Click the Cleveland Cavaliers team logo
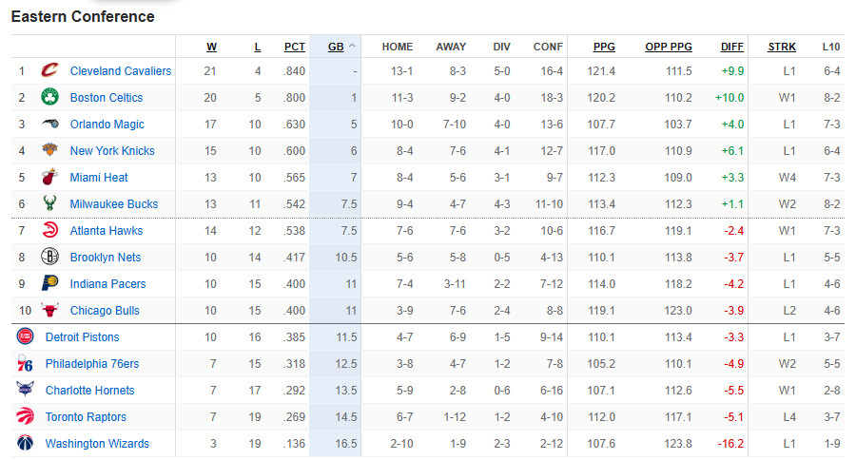Viewport: 856px width, 460px height. click(x=49, y=70)
